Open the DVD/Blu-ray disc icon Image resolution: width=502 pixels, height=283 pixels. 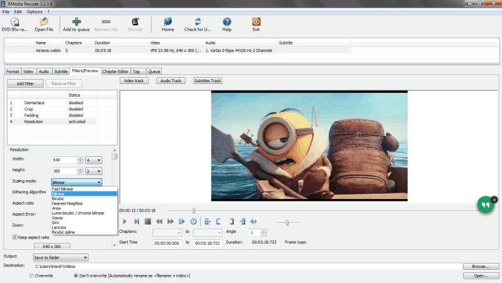point(14,22)
